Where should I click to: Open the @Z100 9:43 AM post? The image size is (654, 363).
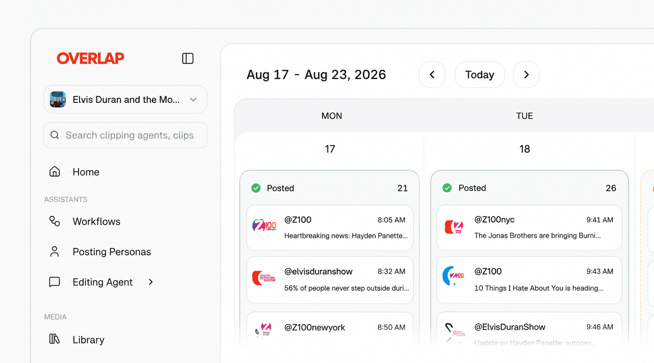[x=529, y=280]
